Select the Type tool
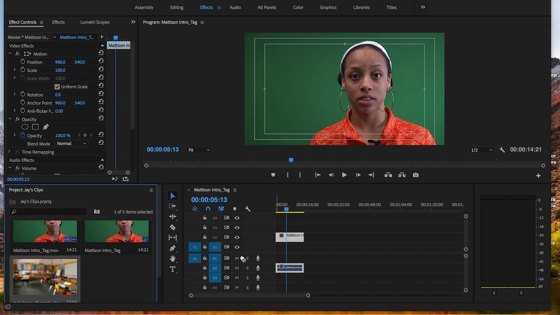The image size is (560, 315). click(172, 269)
